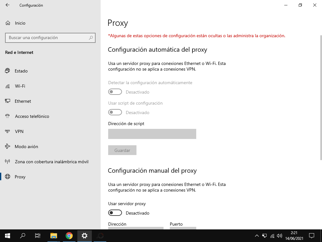Open the taskbar app next to Settings gear
322x242 pixels.
click(x=100, y=236)
